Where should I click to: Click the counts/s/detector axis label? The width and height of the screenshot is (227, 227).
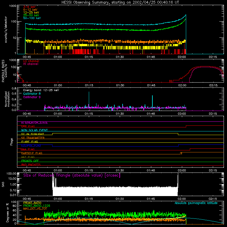(6, 30)
